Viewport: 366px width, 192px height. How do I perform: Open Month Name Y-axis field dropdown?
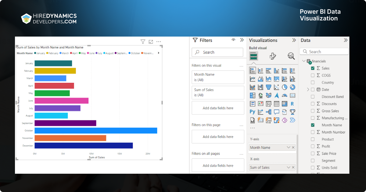pos(289,148)
